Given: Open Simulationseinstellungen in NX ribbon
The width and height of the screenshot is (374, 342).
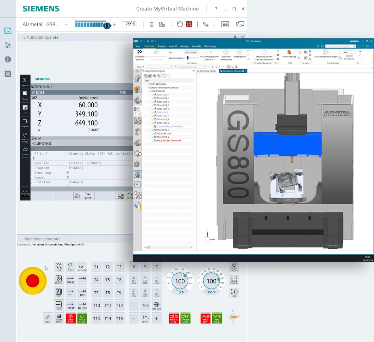Looking at the screenshot, I should click(326, 54).
